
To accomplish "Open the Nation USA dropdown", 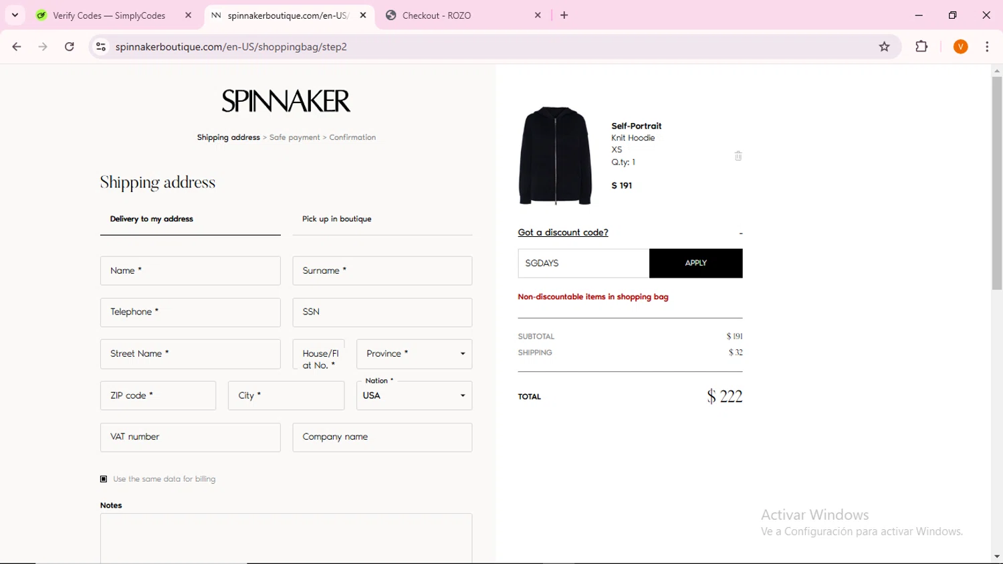I will (415, 395).
